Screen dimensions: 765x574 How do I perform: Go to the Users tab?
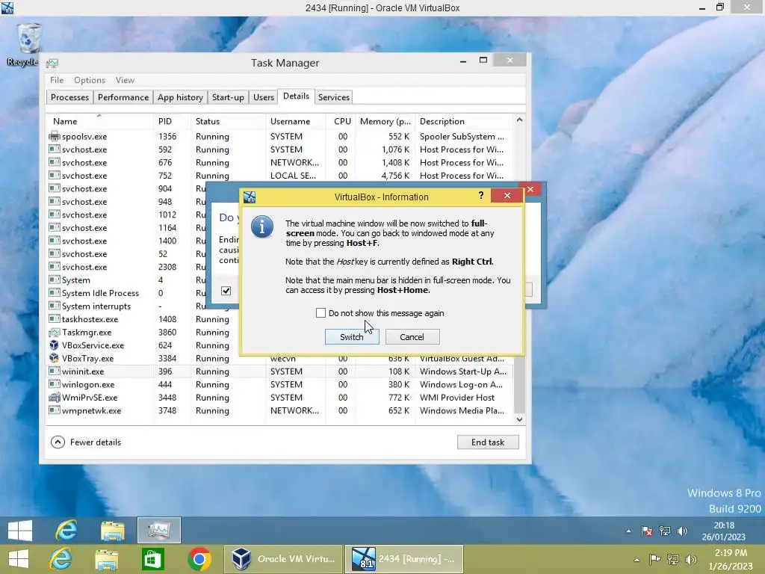pos(264,97)
